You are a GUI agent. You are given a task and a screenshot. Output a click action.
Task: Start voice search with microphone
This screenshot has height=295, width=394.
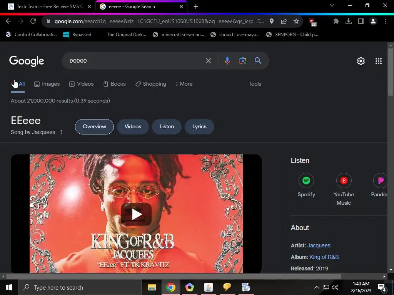click(x=227, y=61)
